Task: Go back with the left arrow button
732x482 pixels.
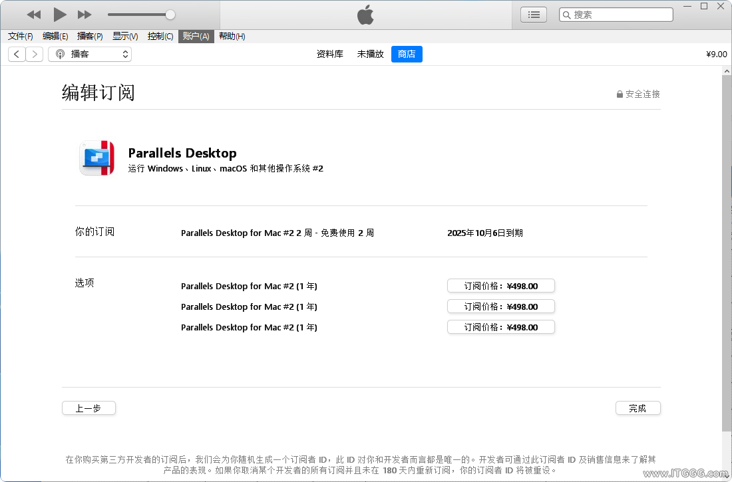Action: coord(17,54)
